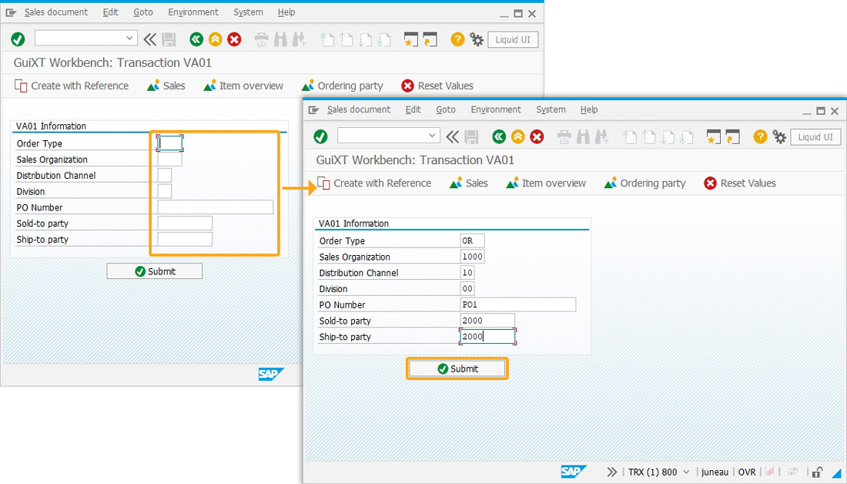Open Edit menu in front window
The image size is (847, 484).
[x=413, y=109]
